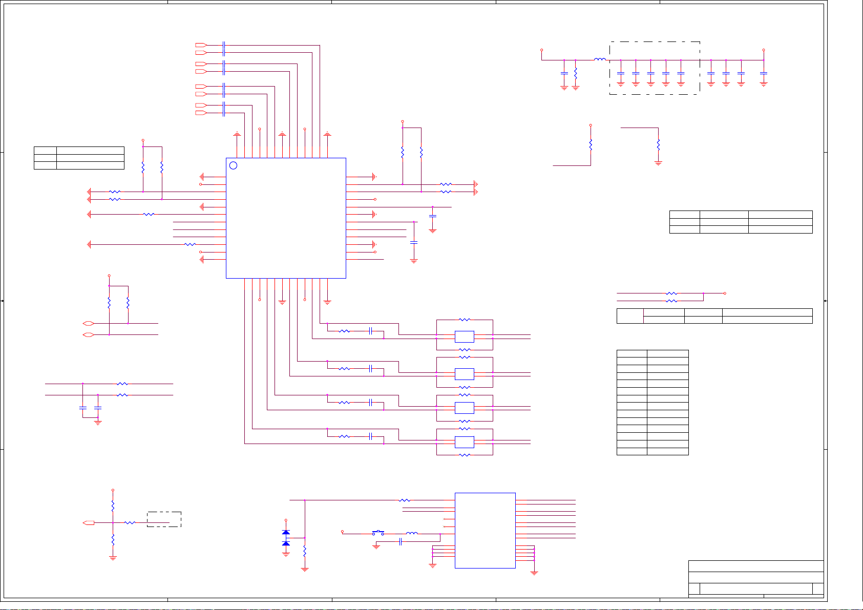Viewport: 863px width, 610px height.
Task: Click the title block in the sheet corner
Action: 756,579
